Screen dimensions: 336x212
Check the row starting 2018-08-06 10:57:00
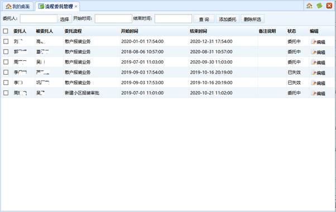tap(6, 52)
